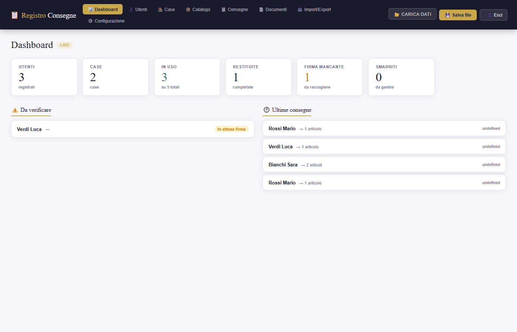Select Verdi Luca in Da verificare
Viewport: 517px width, 332px height.
pyautogui.click(x=133, y=129)
